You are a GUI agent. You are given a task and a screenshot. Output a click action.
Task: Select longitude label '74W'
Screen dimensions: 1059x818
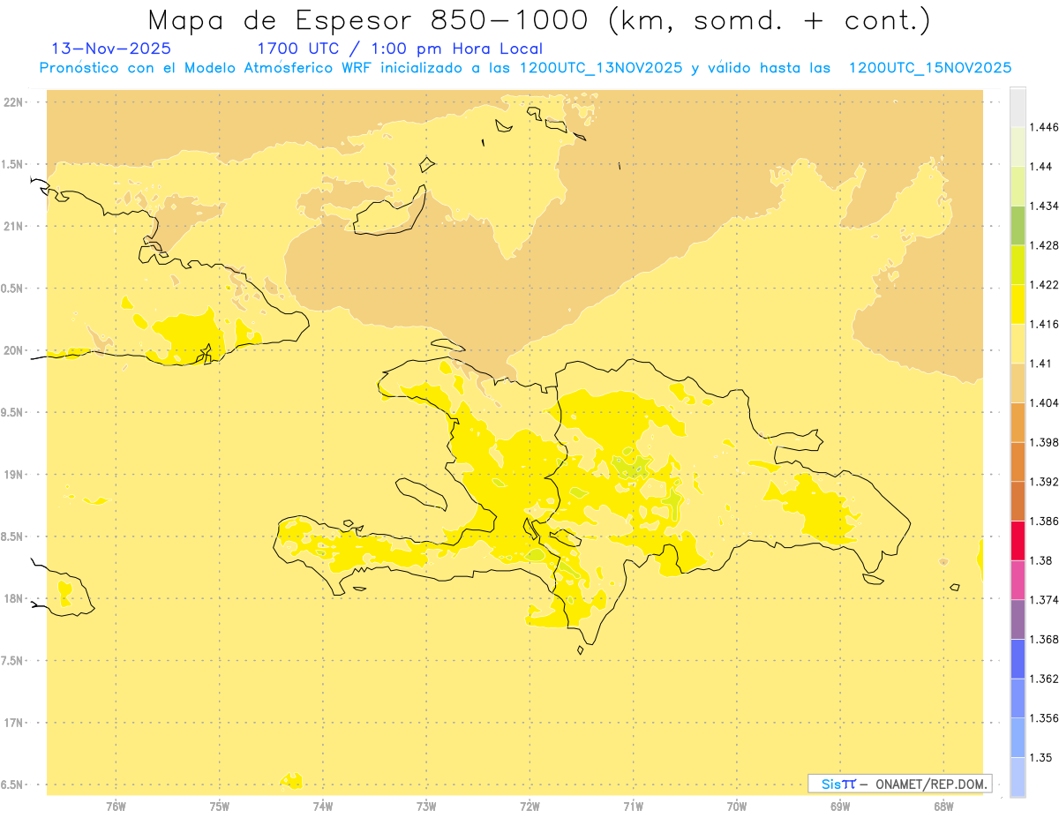point(323,806)
